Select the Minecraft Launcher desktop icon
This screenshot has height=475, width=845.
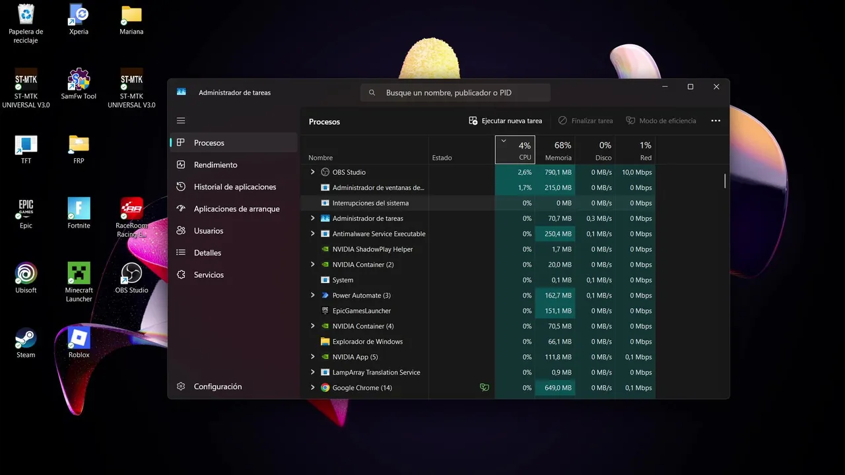click(x=79, y=282)
